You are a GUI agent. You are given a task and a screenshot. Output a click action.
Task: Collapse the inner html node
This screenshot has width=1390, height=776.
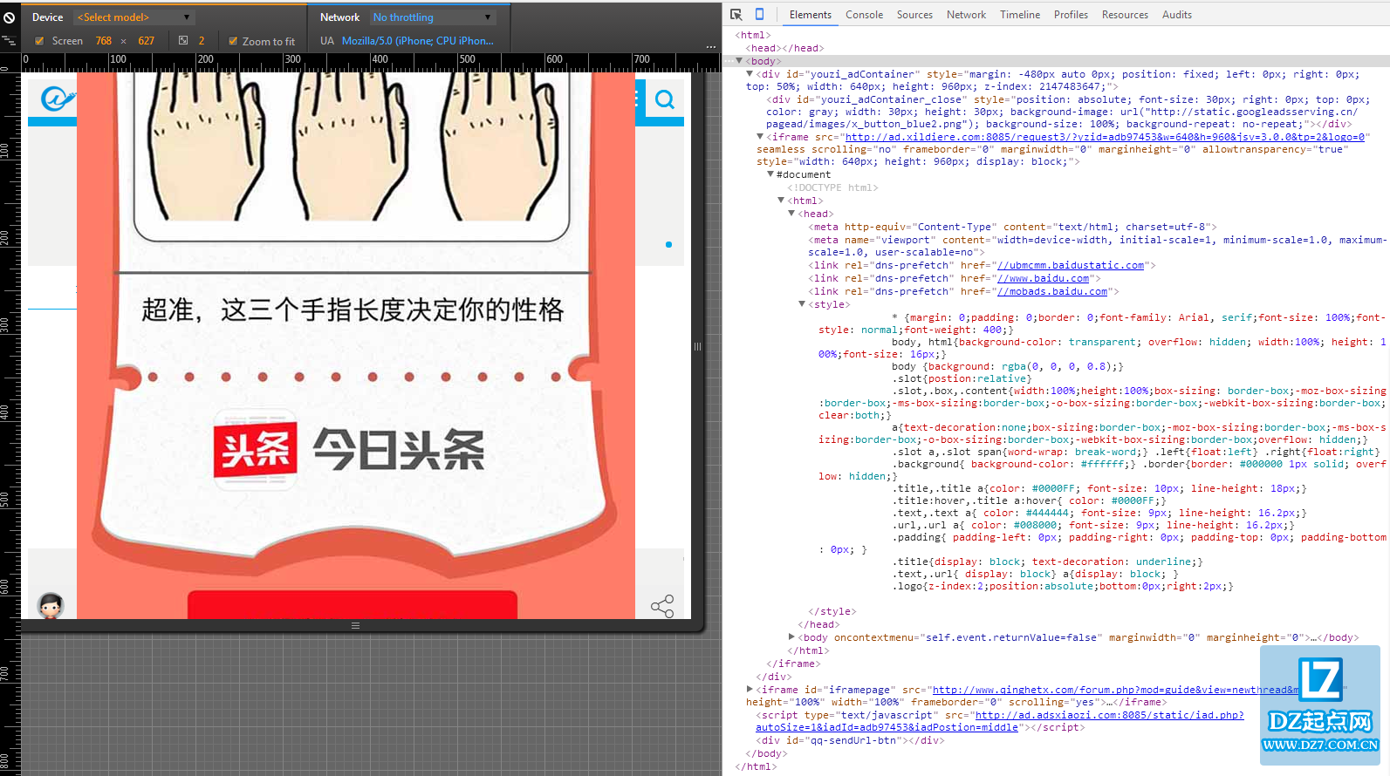pos(781,201)
